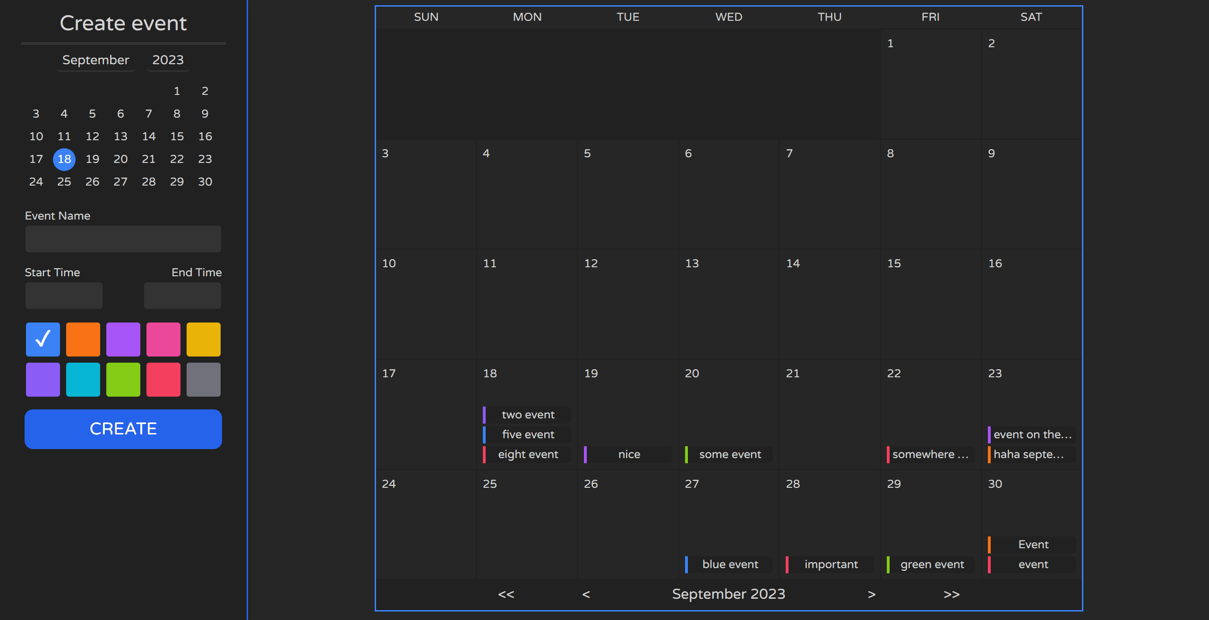Open "some event" on September 20
Viewport: 1209px width, 620px height.
pyautogui.click(x=729, y=454)
